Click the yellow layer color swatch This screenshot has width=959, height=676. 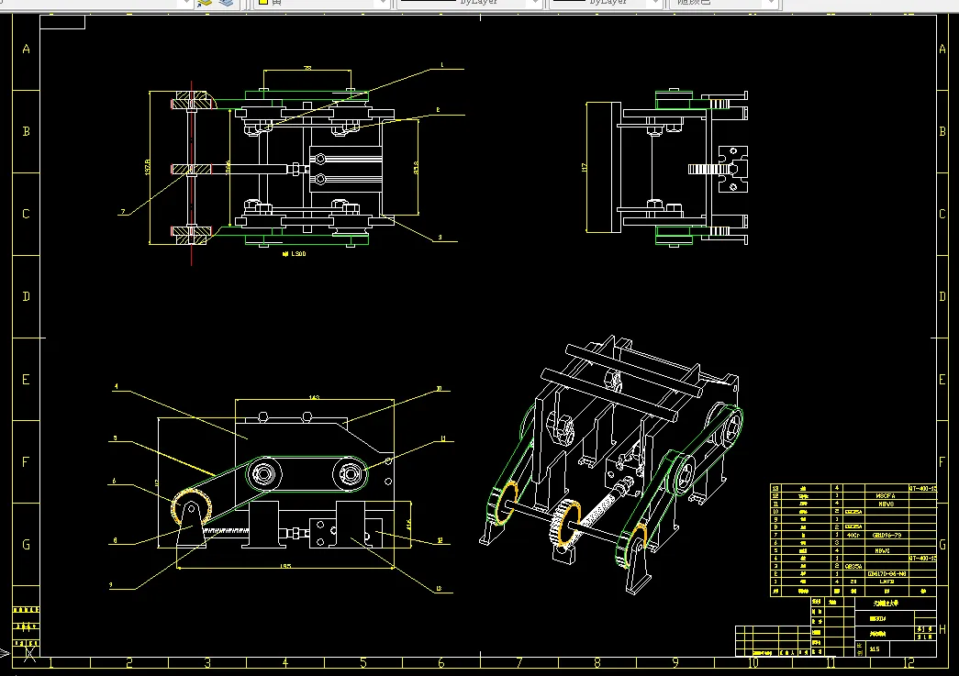coord(263,3)
